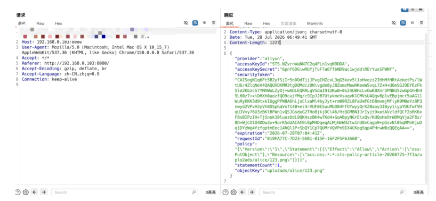Image resolution: width=436 pixels, height=201 pixels.
Task: Click the response panel vertical scrollbar
Action: 426,108
